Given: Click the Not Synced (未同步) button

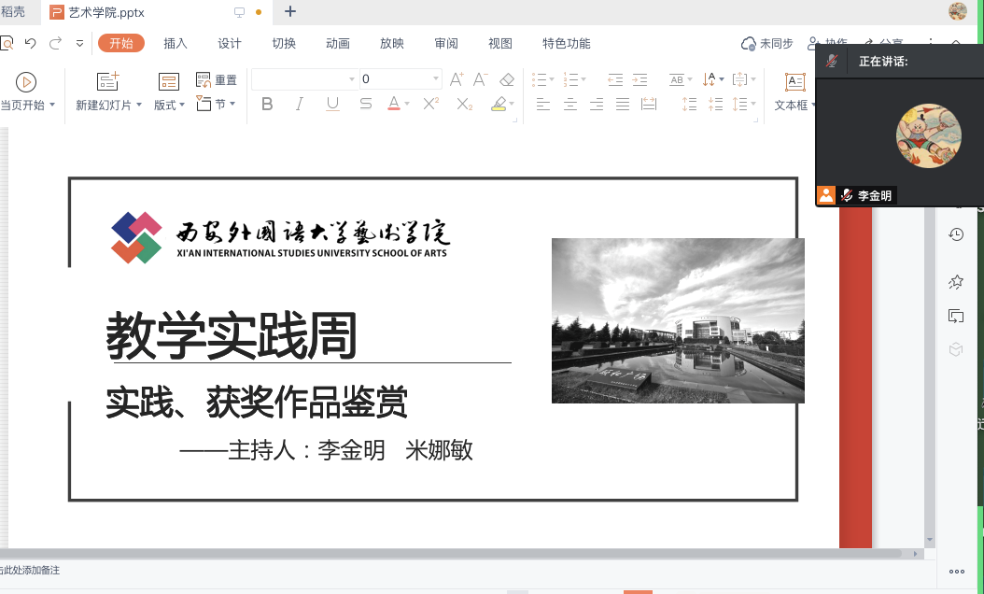Looking at the screenshot, I should point(766,43).
